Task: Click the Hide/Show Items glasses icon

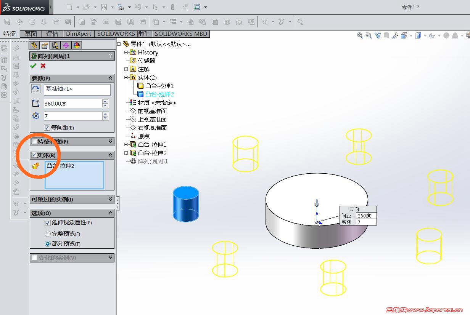Action: coord(432,35)
